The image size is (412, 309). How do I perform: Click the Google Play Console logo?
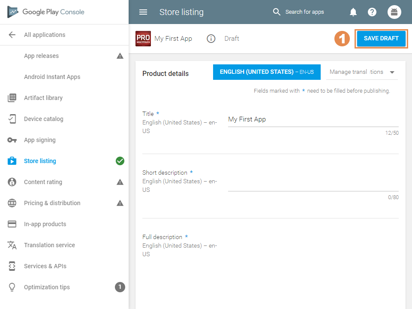click(46, 12)
